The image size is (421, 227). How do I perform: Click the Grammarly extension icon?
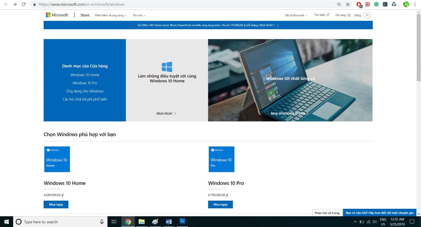[376, 4]
